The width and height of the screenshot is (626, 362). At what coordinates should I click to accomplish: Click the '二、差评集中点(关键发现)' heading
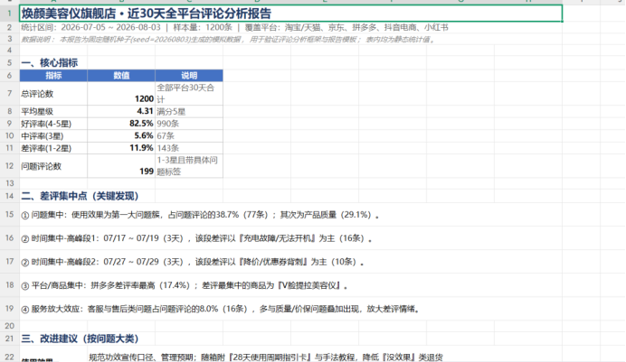point(80,196)
